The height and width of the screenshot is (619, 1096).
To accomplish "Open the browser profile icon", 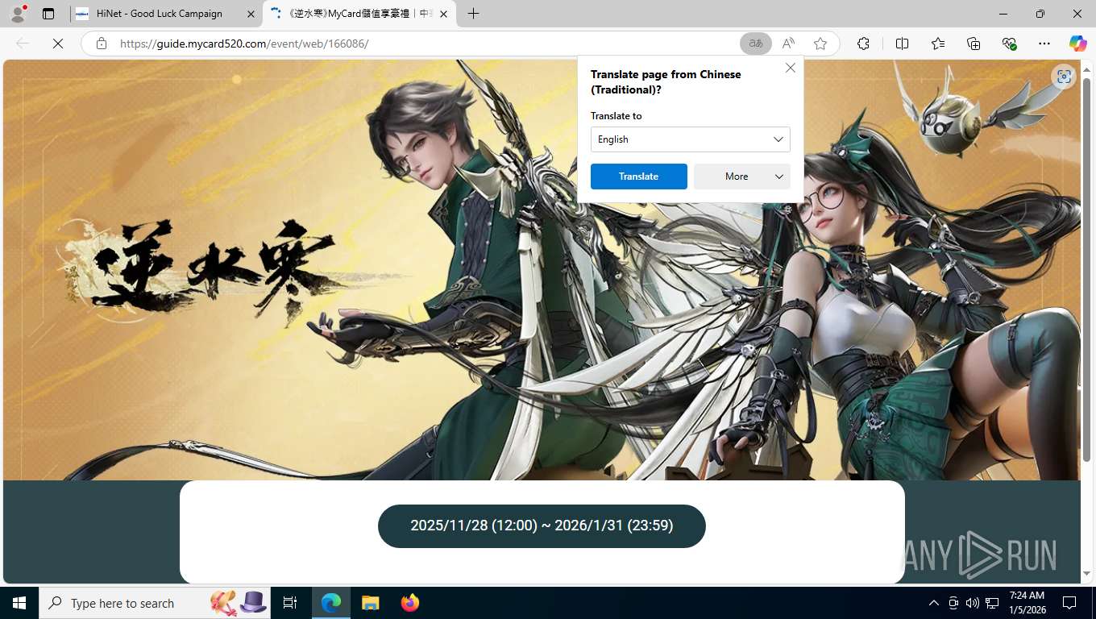I will click(x=18, y=14).
